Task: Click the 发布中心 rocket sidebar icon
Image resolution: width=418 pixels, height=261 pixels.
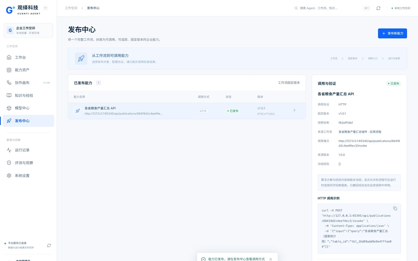Action: (9, 121)
